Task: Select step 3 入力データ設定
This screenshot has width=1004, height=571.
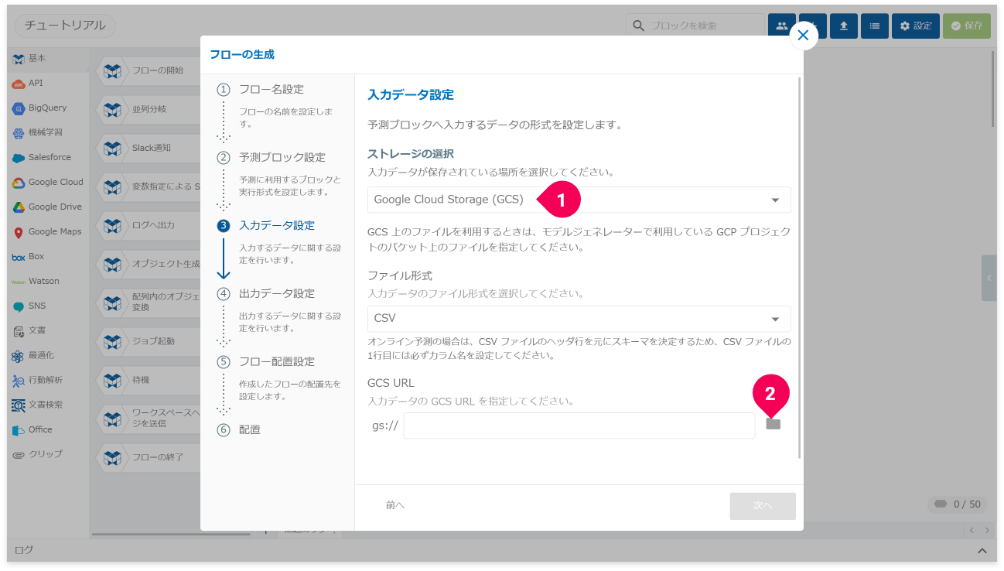Action: click(x=277, y=225)
